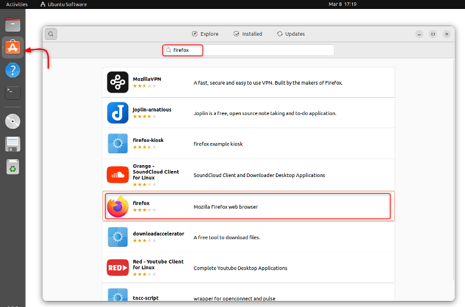Minimize the Ubuntu Software window
Screen dimensions: 465x307
pos(419,34)
